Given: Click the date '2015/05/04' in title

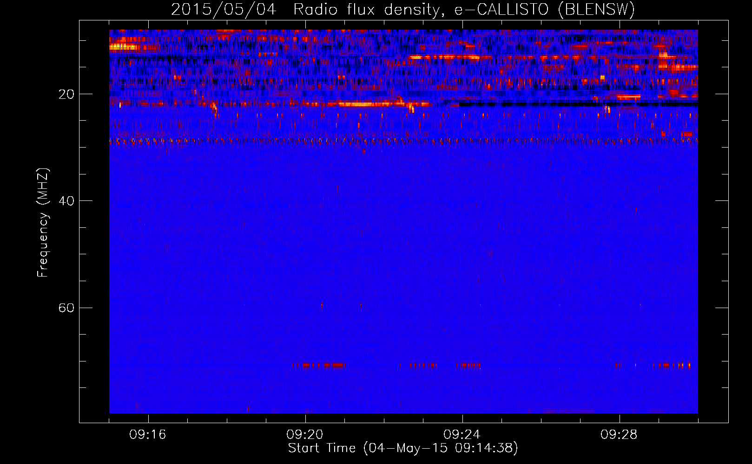Looking at the screenshot, I should [224, 9].
